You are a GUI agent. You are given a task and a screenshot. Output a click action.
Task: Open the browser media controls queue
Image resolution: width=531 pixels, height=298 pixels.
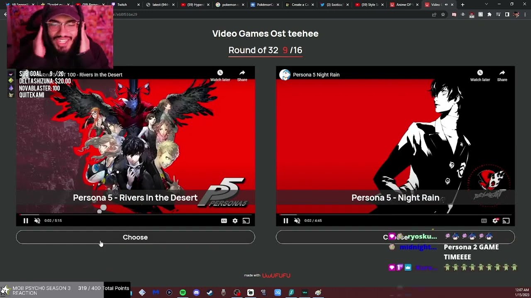(x=498, y=14)
